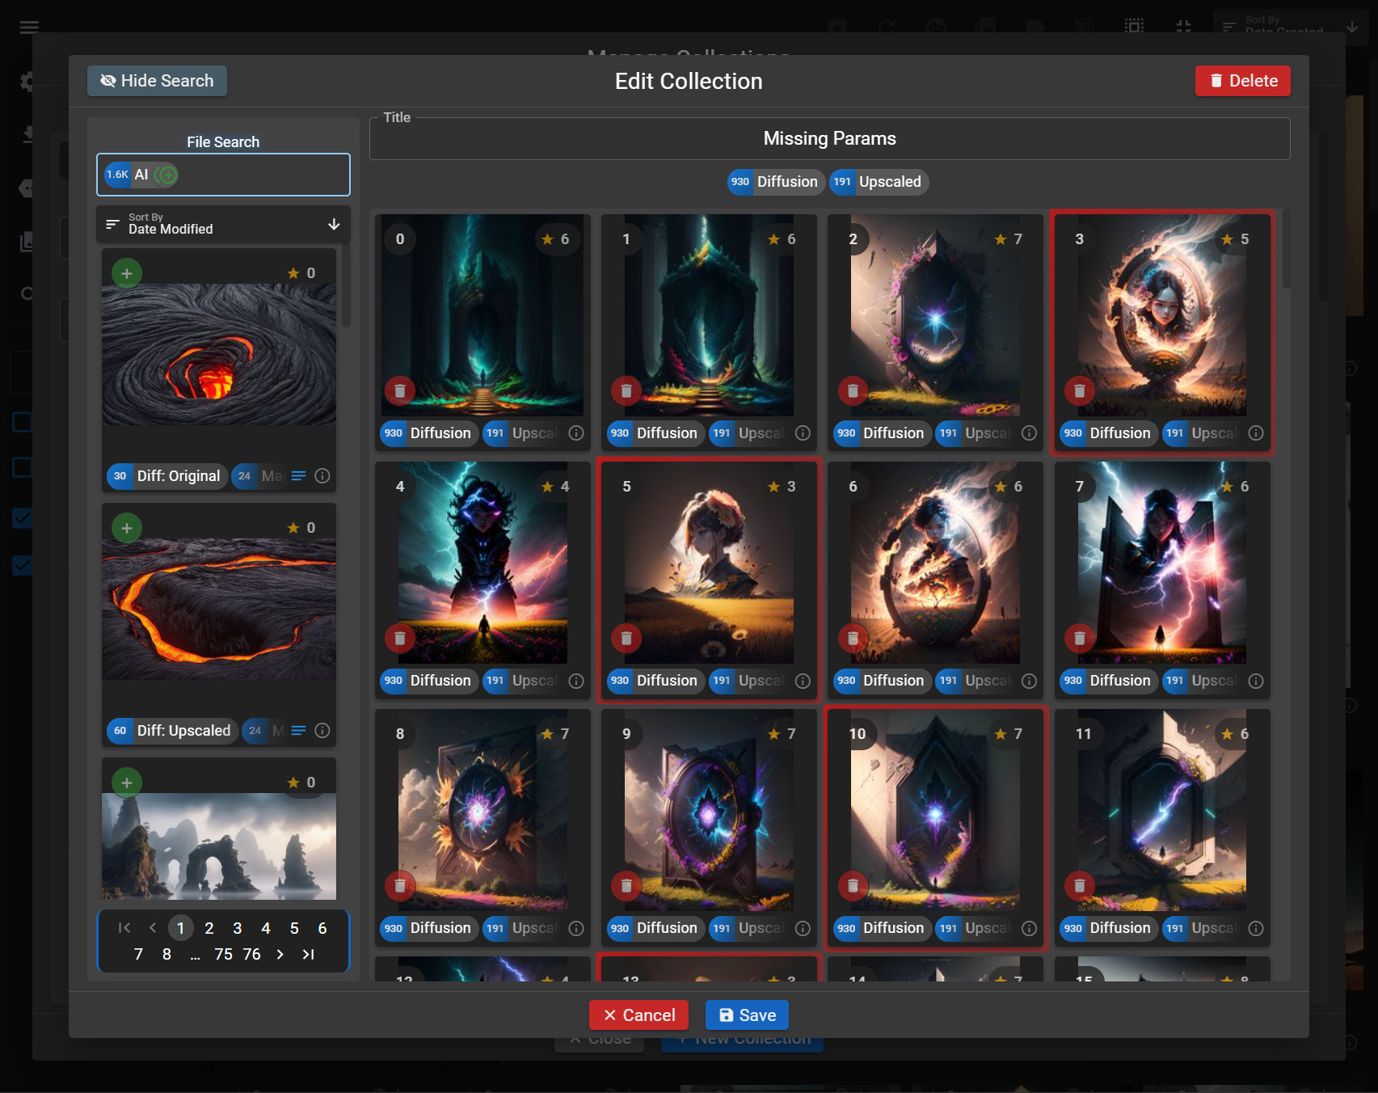
Task: Open info icon for image 3
Action: pyautogui.click(x=1255, y=433)
